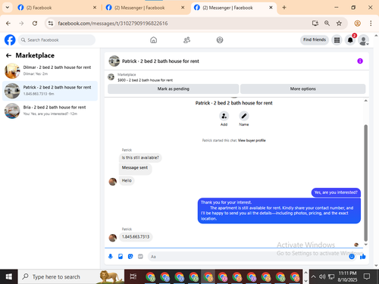
Task: Open conversation information purple icon
Action: coord(360,61)
